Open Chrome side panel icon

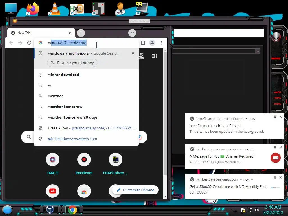143,43
